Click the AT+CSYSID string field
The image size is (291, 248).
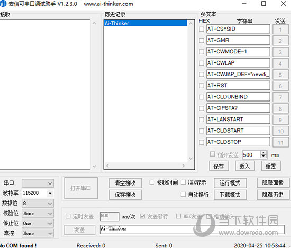(x=238, y=29)
